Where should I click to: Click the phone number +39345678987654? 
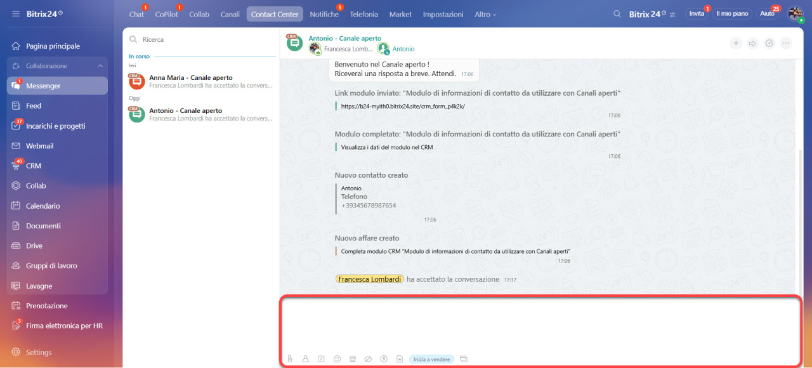[369, 206]
